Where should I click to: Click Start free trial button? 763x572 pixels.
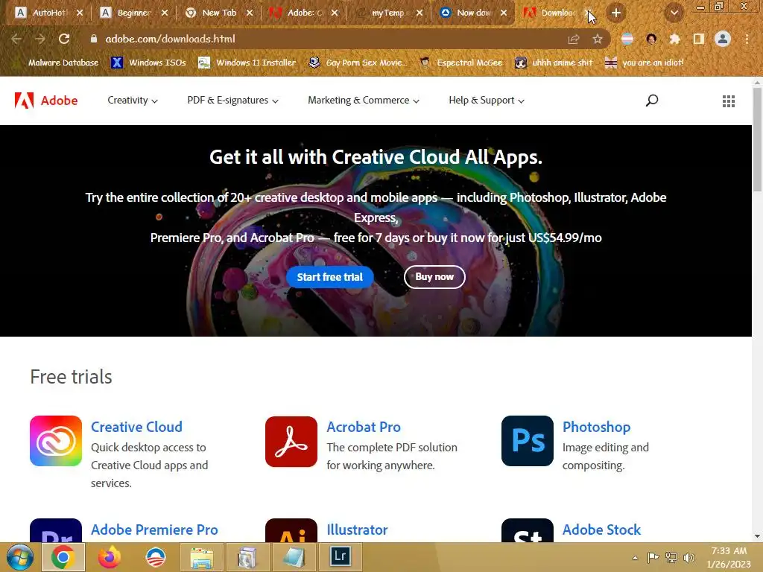click(x=329, y=277)
